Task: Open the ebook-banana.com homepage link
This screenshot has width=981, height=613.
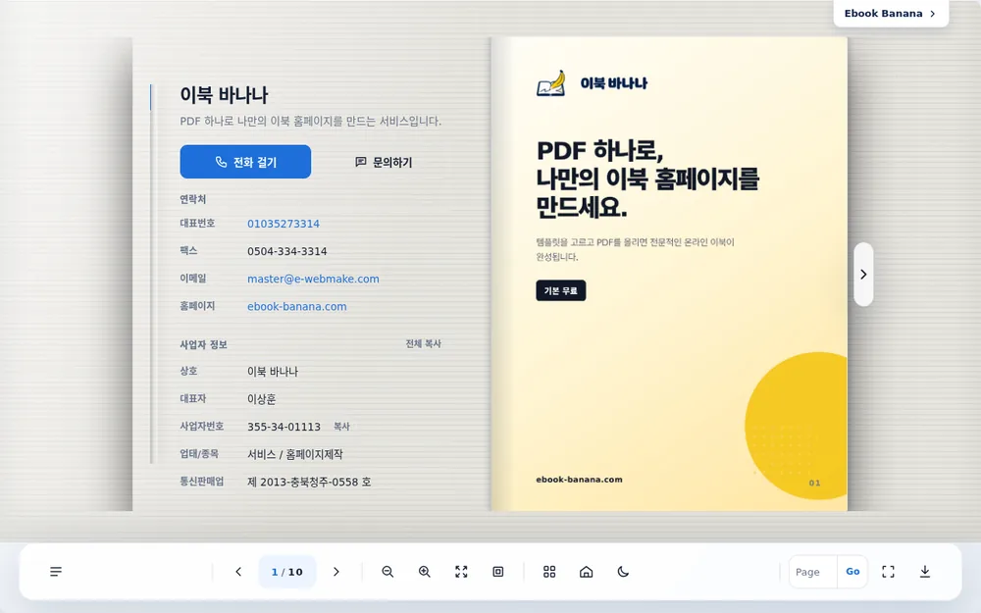Action: [x=297, y=306]
